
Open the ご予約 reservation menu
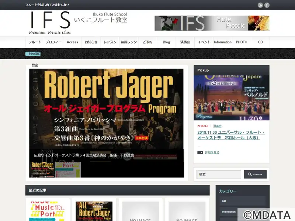click(x=148, y=42)
